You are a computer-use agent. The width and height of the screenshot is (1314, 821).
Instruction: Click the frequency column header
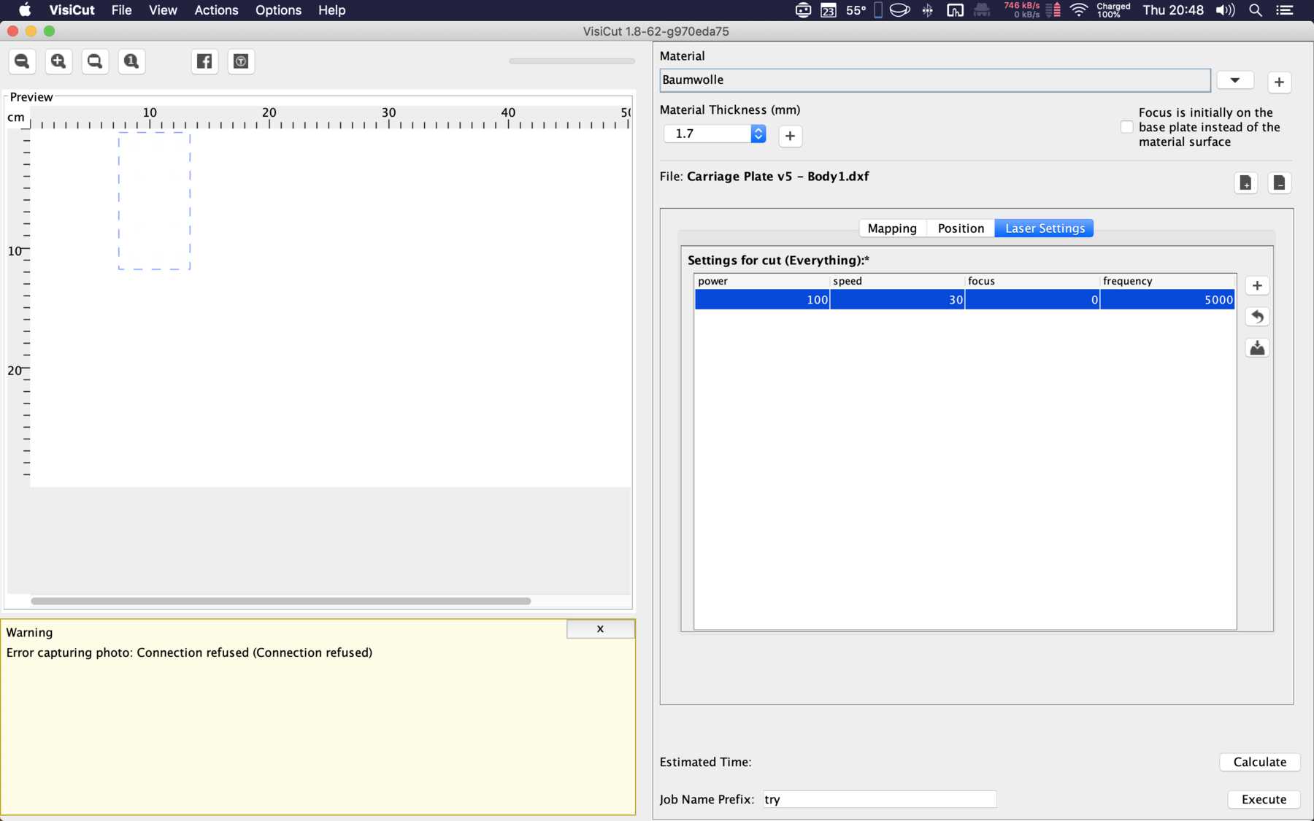pyautogui.click(x=1167, y=281)
